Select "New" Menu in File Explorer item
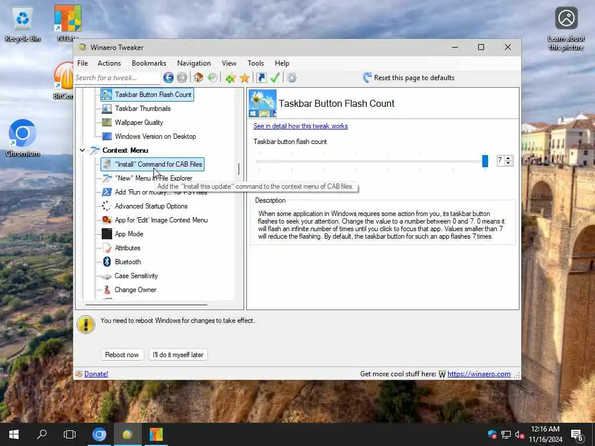This screenshot has width=595, height=446. pos(153,178)
